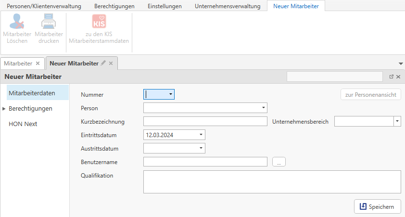This screenshot has width=405, height=217.
Task: Close the Mitarbeiter document tab
Action: point(38,63)
